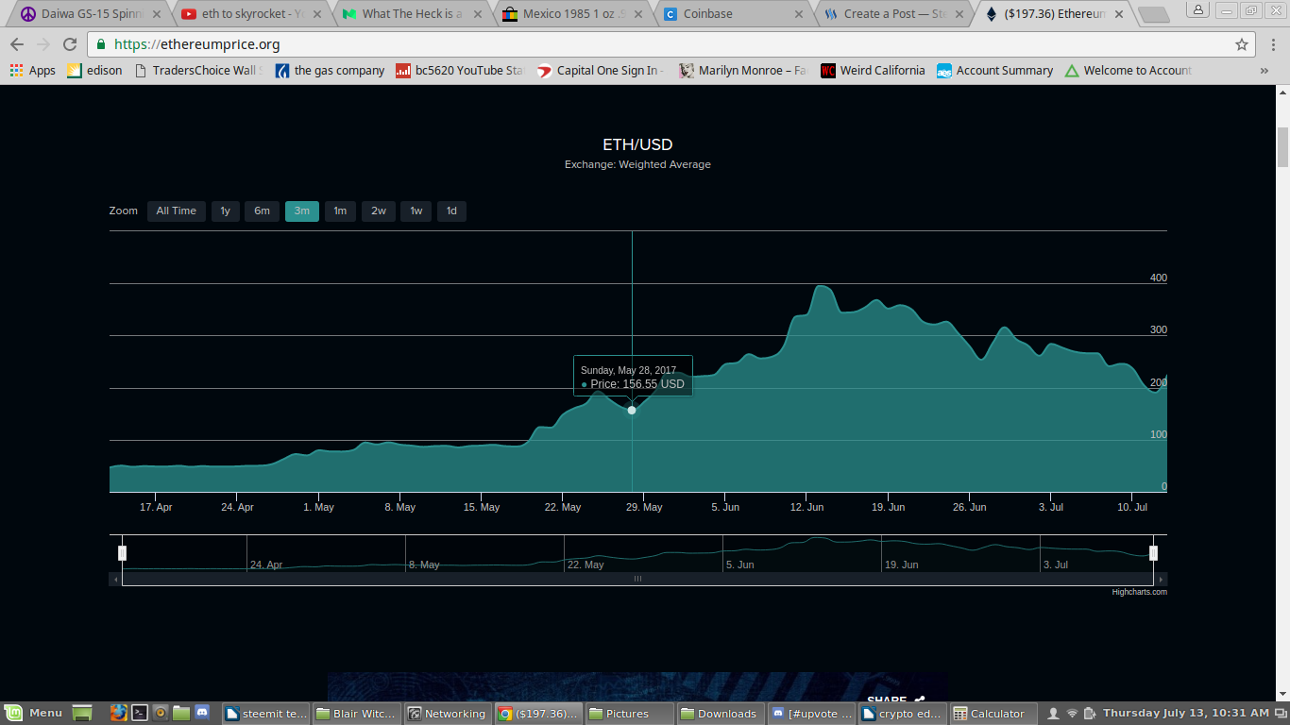
Task: Select the active 3m zoom button
Action: pyautogui.click(x=302, y=211)
